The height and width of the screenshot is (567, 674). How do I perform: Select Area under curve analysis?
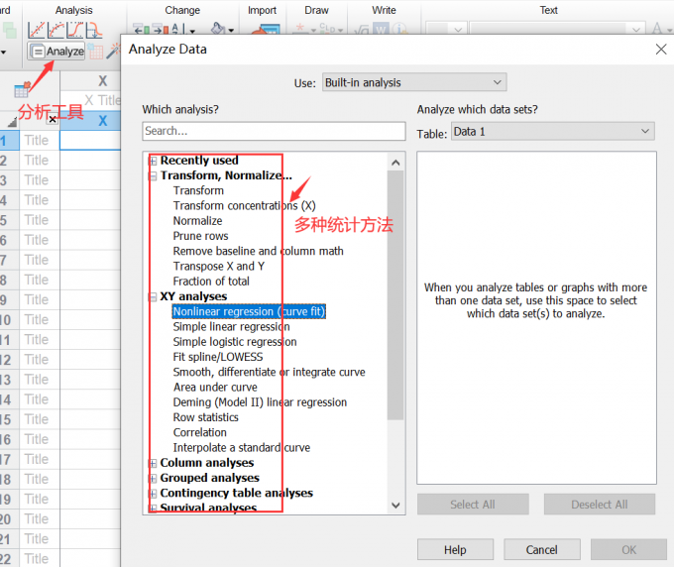click(x=215, y=387)
